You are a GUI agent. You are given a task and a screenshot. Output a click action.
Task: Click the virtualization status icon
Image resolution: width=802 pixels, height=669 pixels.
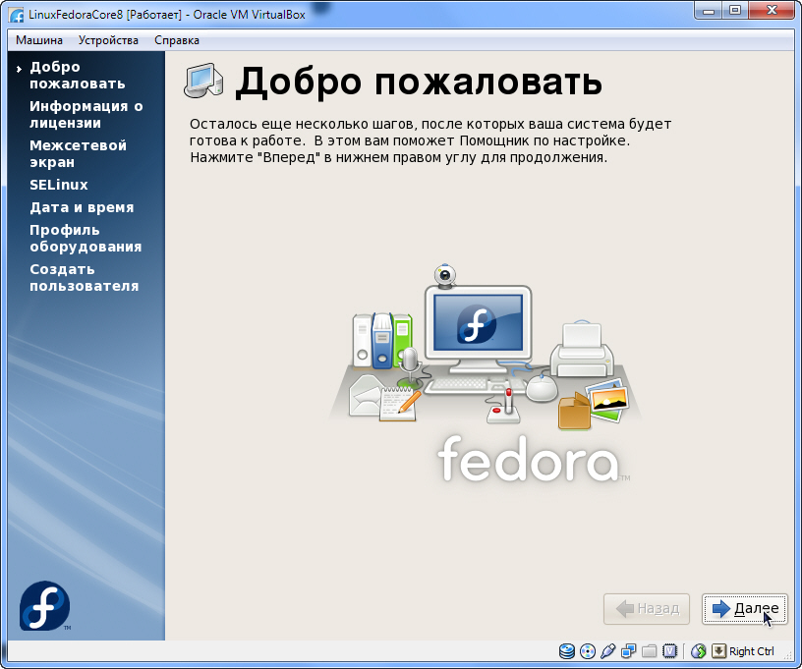670,651
